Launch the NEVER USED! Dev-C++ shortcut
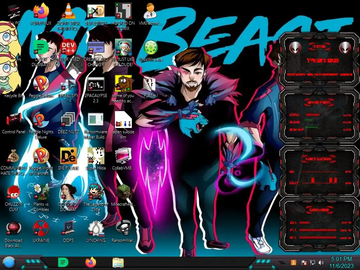 tap(69, 47)
